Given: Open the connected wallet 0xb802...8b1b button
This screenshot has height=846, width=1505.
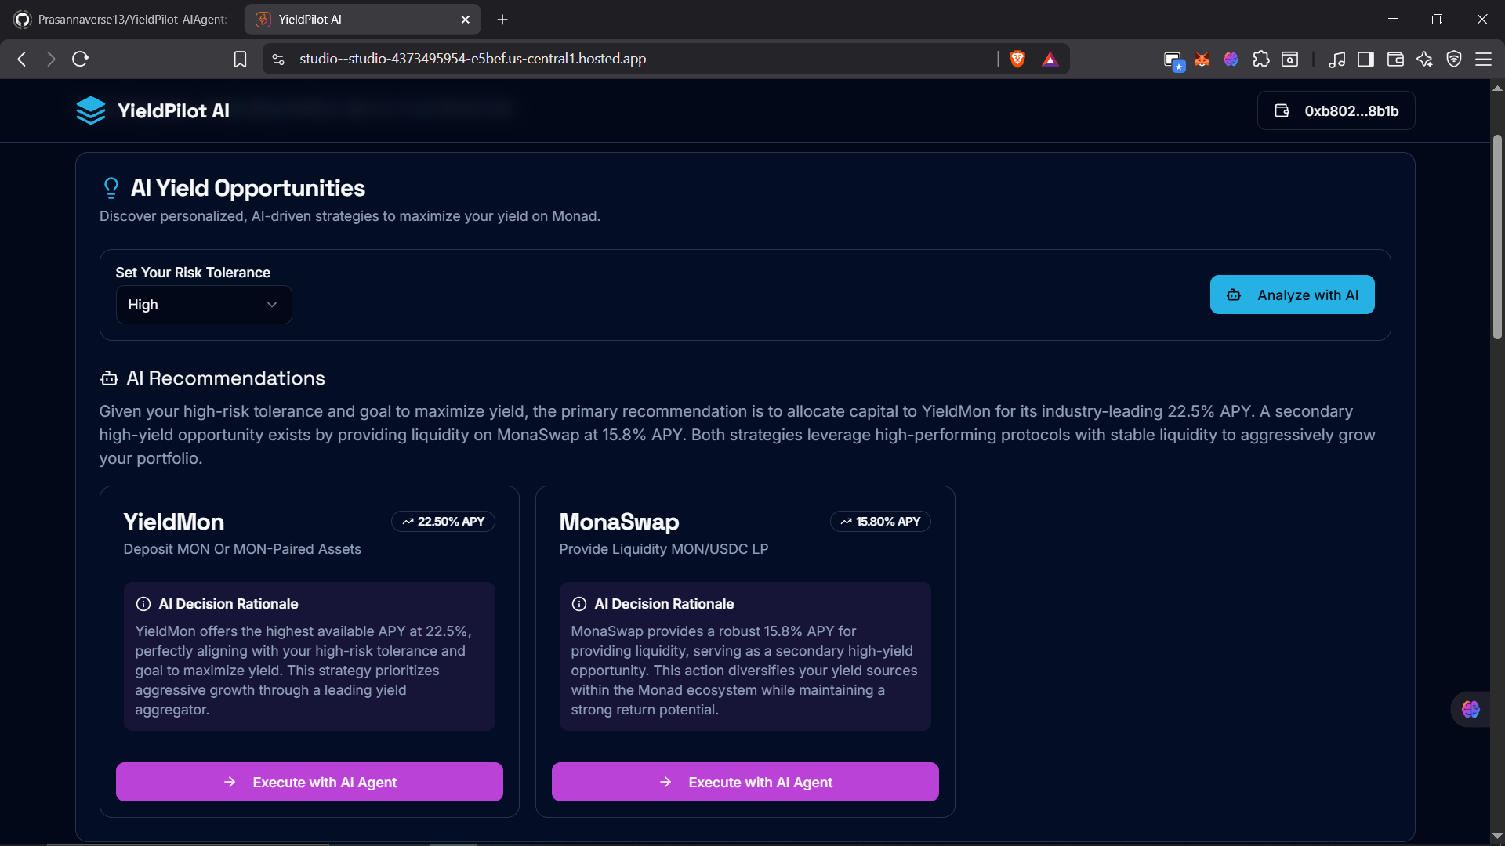Looking at the screenshot, I should (1336, 111).
